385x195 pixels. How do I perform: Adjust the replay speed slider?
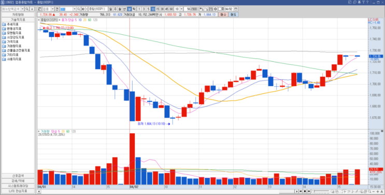coord(321,191)
